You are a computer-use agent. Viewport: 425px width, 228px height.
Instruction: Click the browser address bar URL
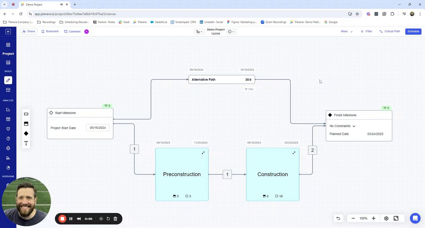[x=75, y=14]
